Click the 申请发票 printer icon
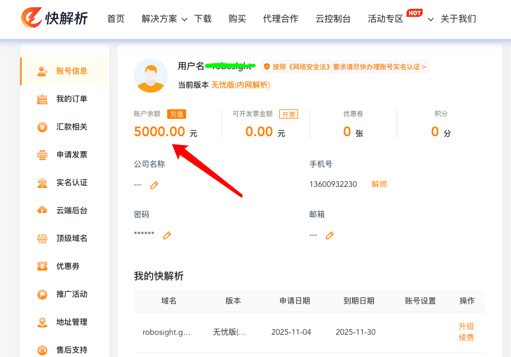 coord(42,155)
